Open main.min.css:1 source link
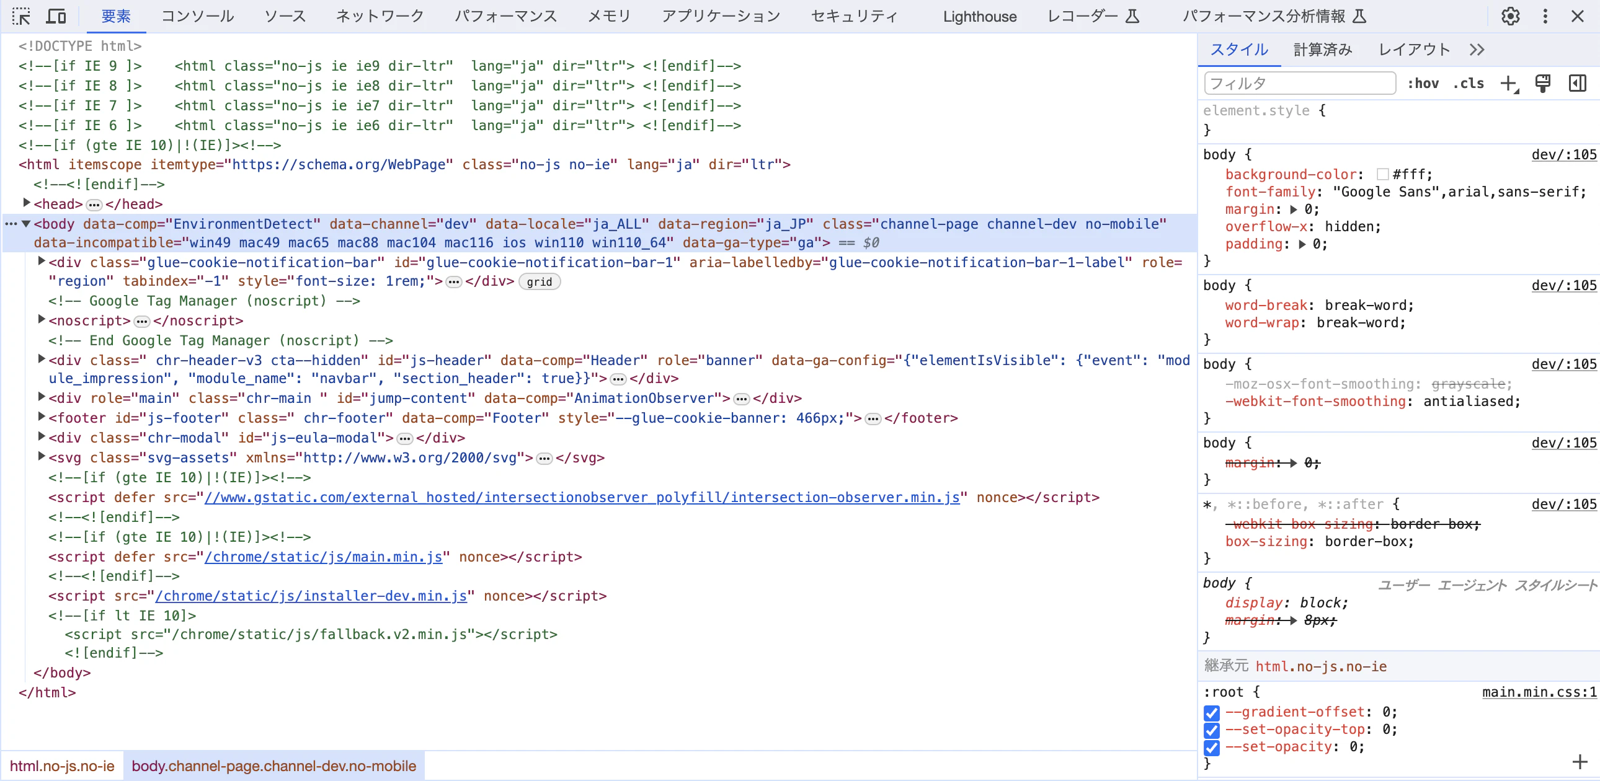This screenshot has width=1600, height=781. point(1539,693)
